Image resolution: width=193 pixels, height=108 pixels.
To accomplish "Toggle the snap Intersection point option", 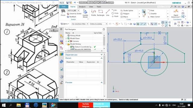I will (x=159, y=24).
